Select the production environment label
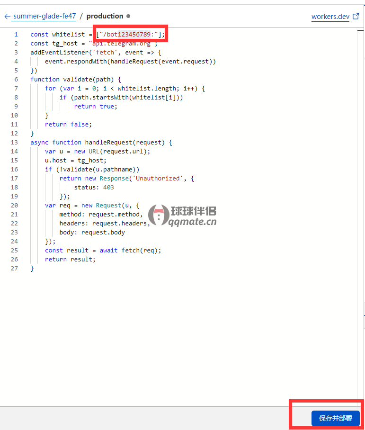Viewport: 365px width, 430px height. coord(105,16)
